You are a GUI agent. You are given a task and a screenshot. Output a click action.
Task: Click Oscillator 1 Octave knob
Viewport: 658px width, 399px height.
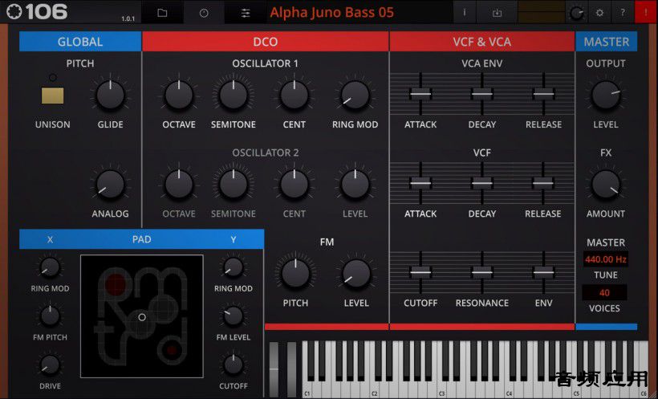click(179, 96)
